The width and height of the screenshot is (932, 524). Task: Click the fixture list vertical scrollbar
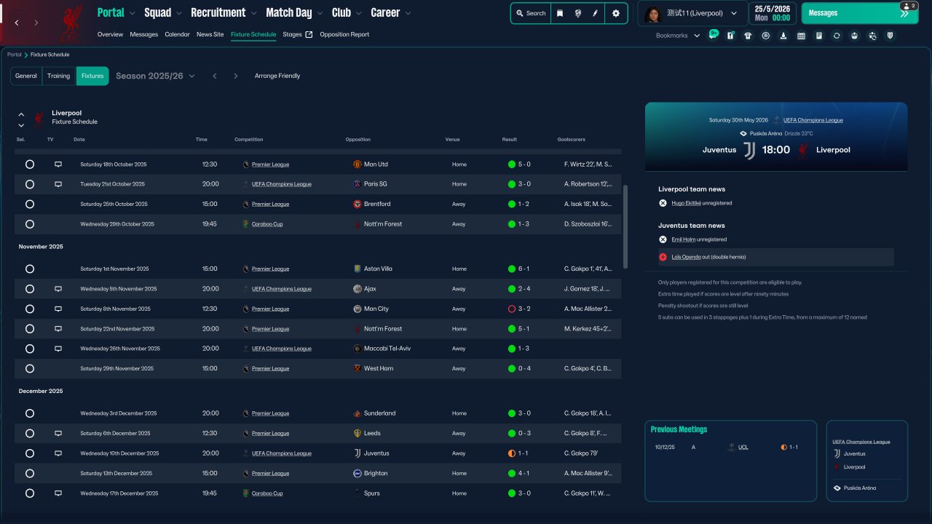click(x=625, y=226)
